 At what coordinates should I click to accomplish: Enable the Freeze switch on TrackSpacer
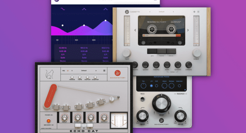tap(143, 99)
